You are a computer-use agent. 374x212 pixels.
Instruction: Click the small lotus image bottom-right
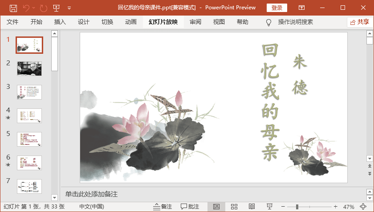(315, 155)
